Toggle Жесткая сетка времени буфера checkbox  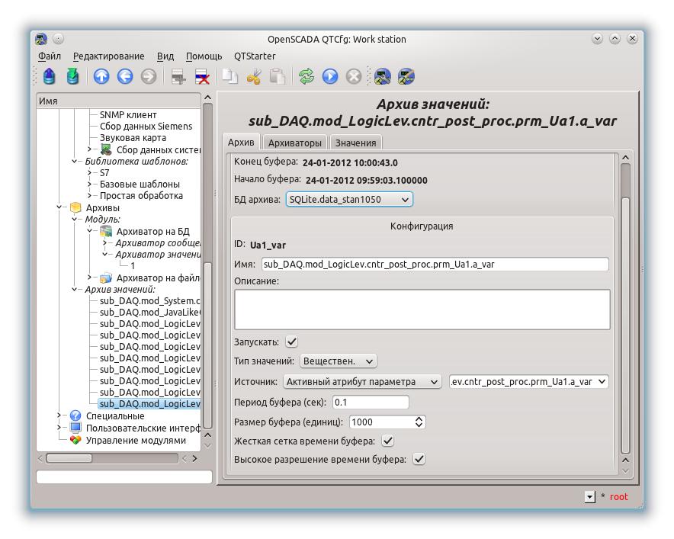click(387, 441)
